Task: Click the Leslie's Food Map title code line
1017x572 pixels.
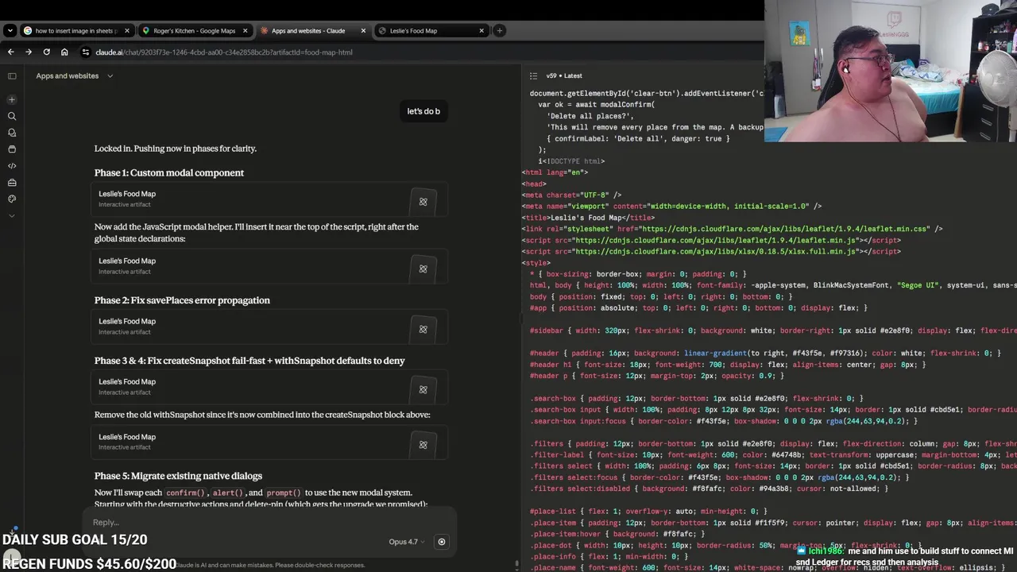Action: click(x=588, y=218)
